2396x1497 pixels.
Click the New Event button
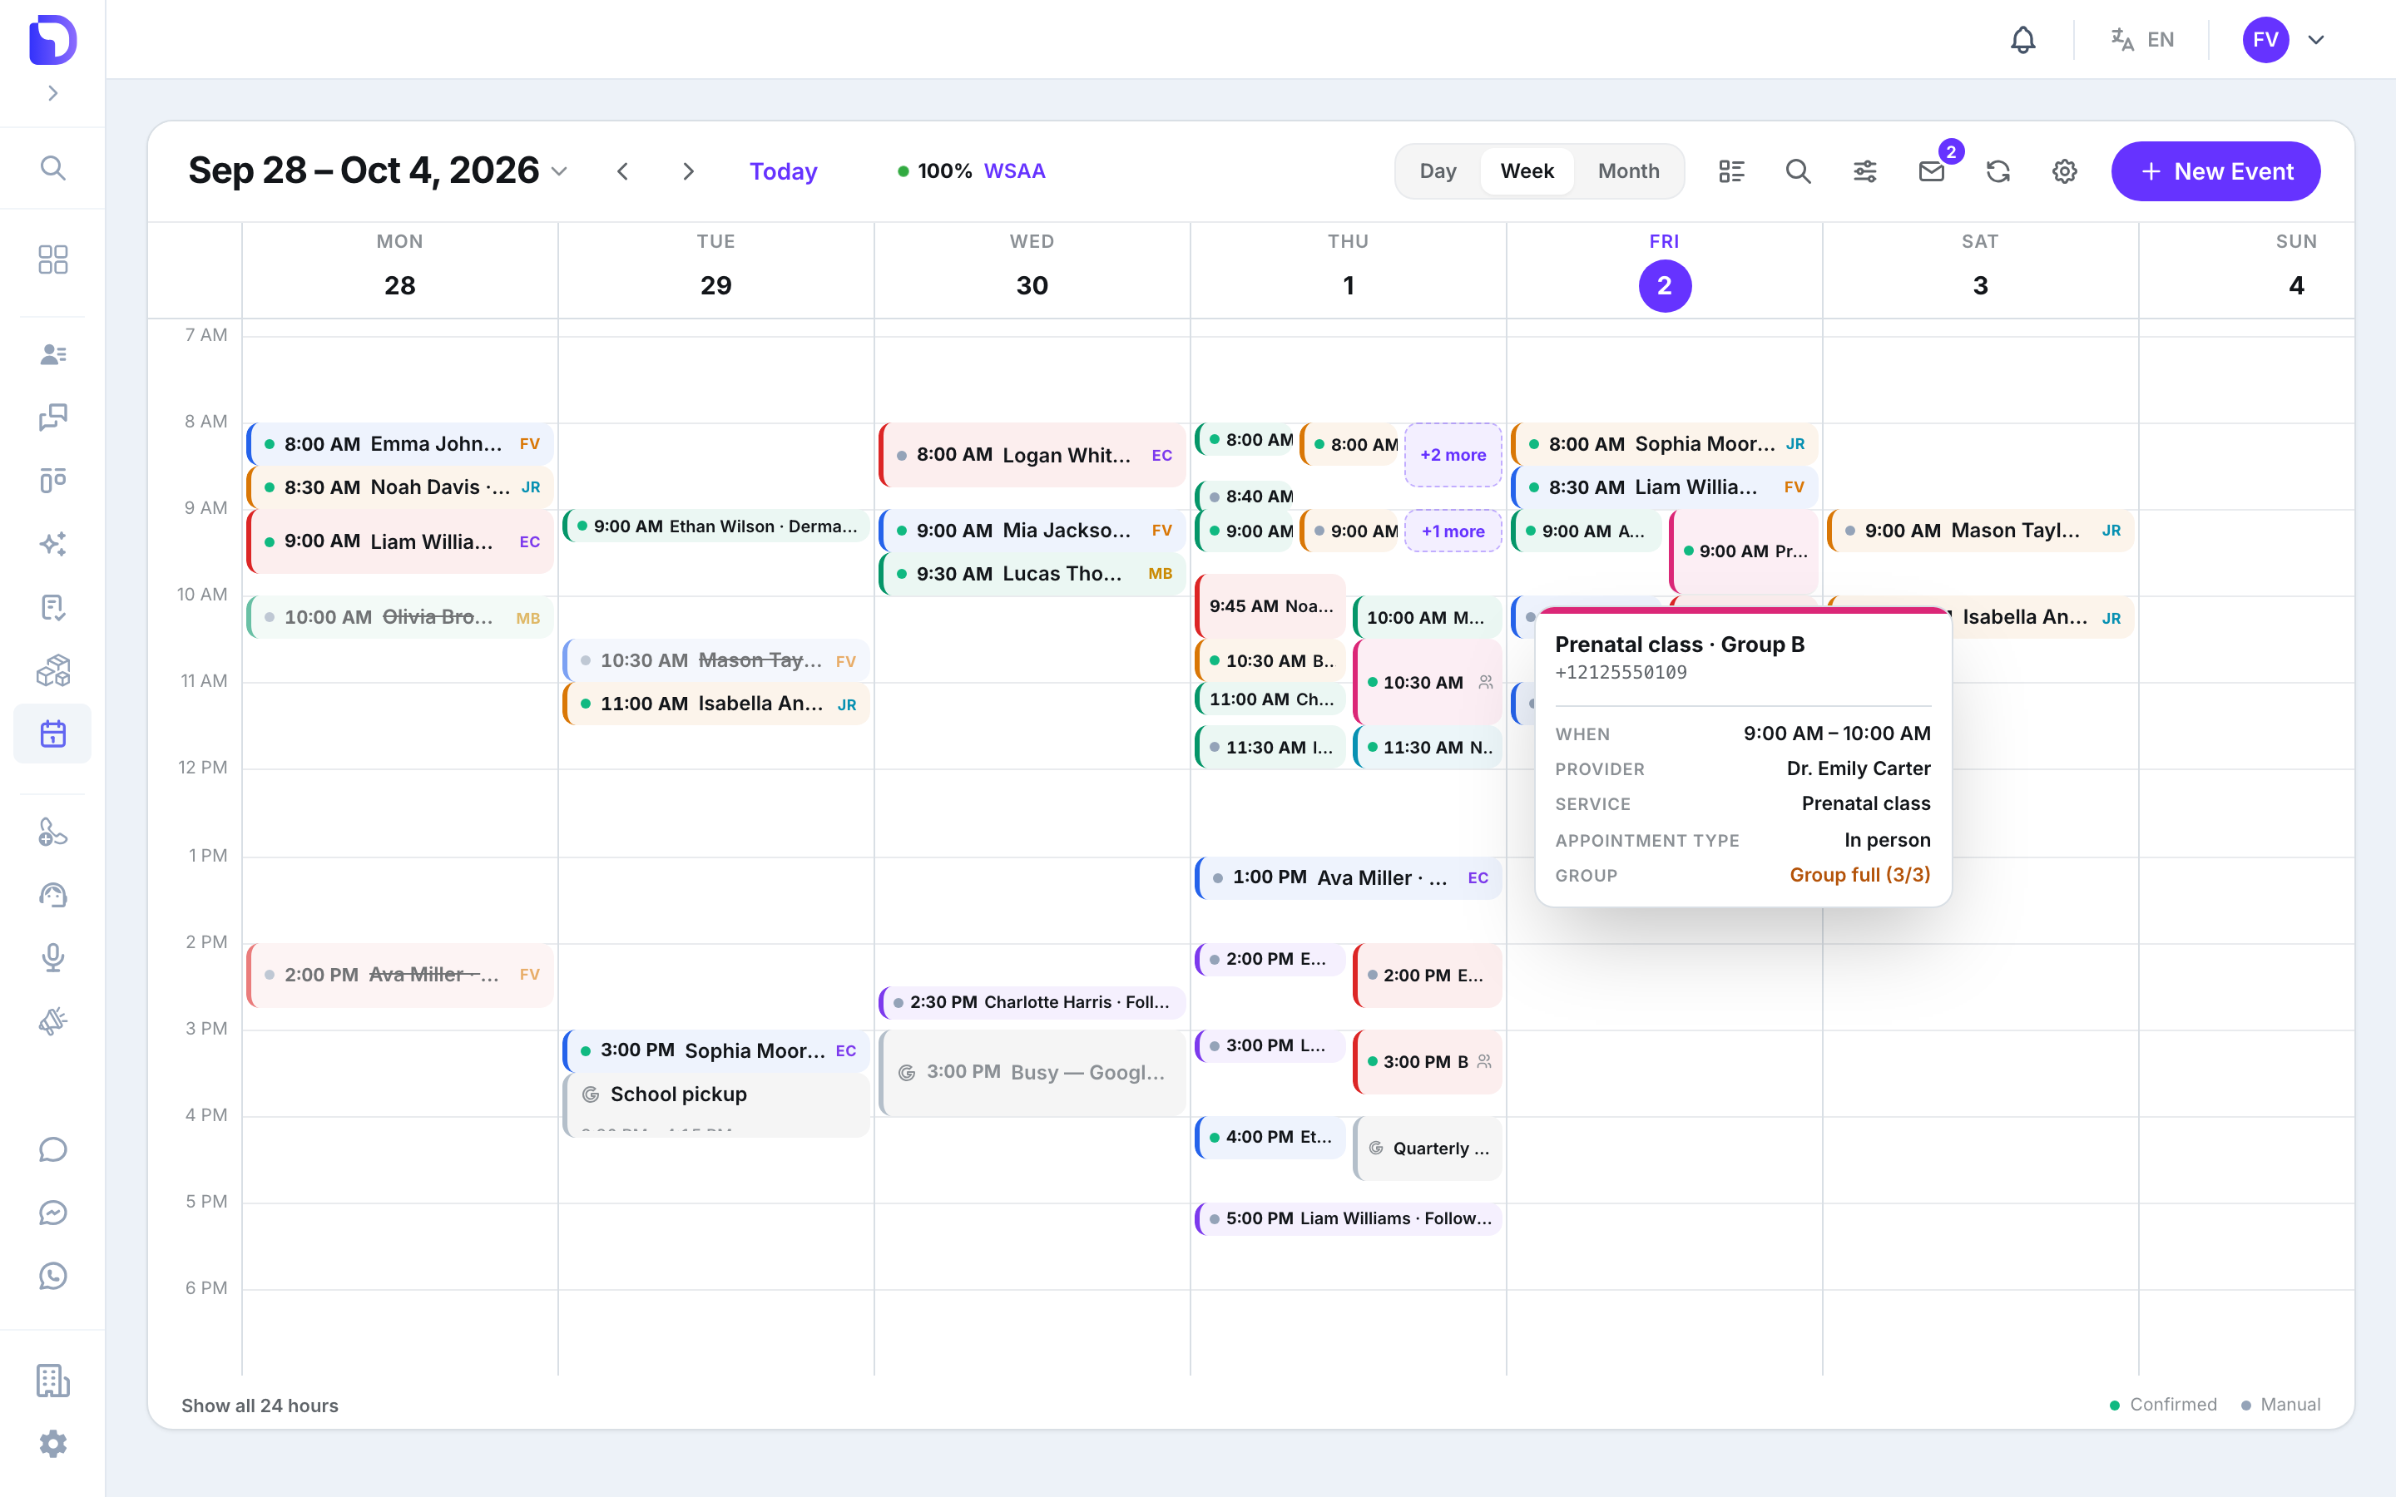(x=2215, y=171)
